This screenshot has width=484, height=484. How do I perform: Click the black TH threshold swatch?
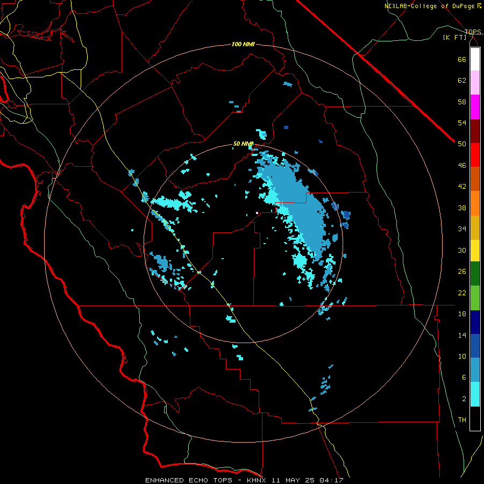[x=475, y=418]
